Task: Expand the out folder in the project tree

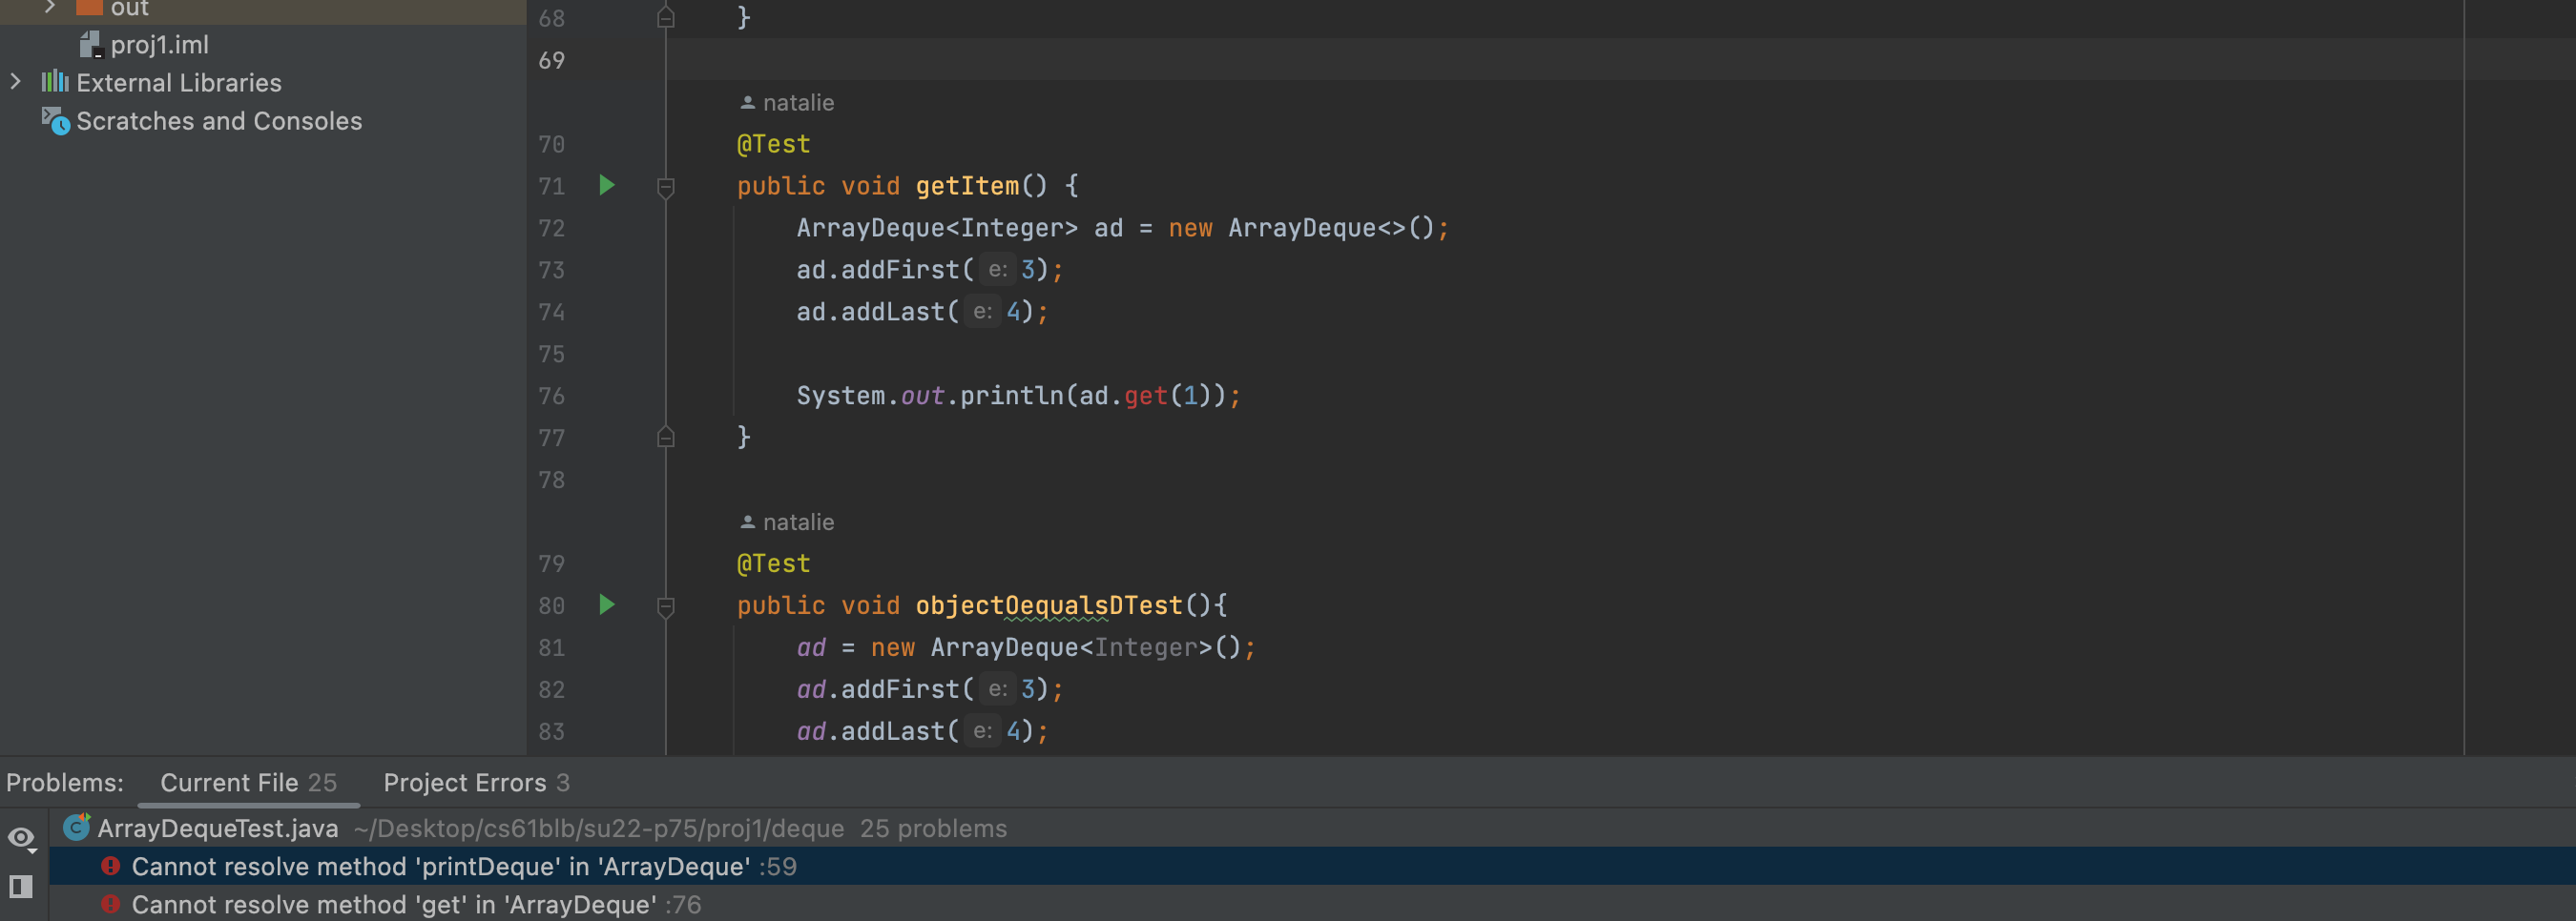Action: click(50, 8)
